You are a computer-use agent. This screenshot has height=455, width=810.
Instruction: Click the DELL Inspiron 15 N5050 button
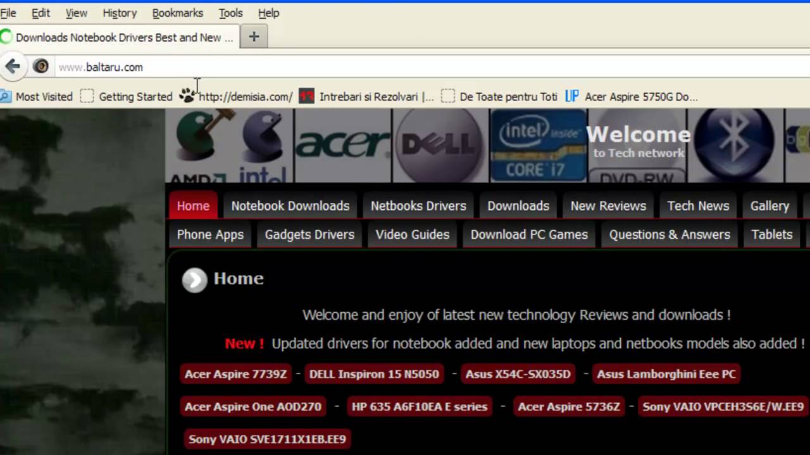tap(374, 374)
